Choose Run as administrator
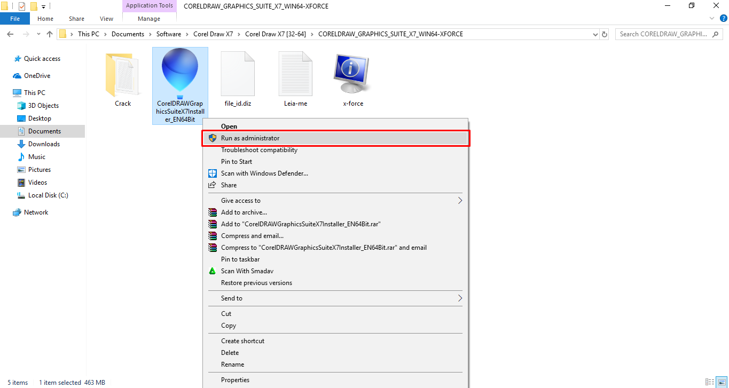729x388 pixels. click(335, 138)
